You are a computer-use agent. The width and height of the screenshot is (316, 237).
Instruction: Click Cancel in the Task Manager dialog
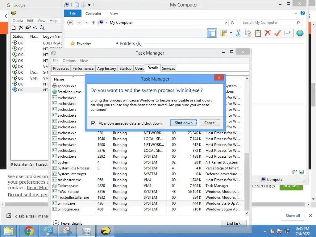click(x=210, y=123)
